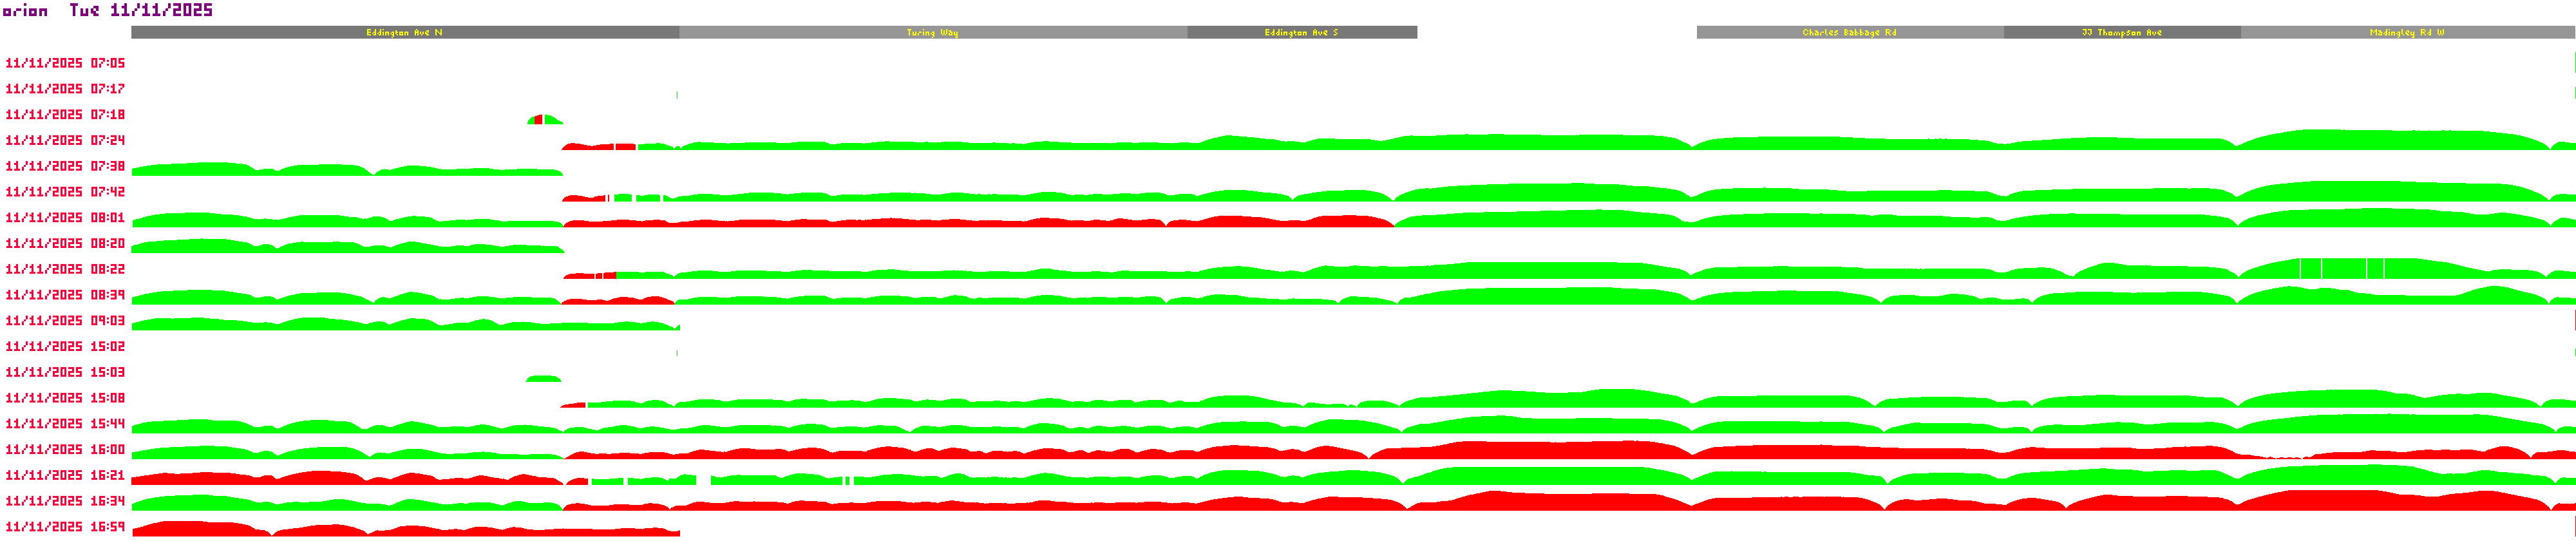The width and height of the screenshot is (2576, 541).
Task: Open the 07:24 journey timestamp
Action: pyautogui.click(x=65, y=141)
